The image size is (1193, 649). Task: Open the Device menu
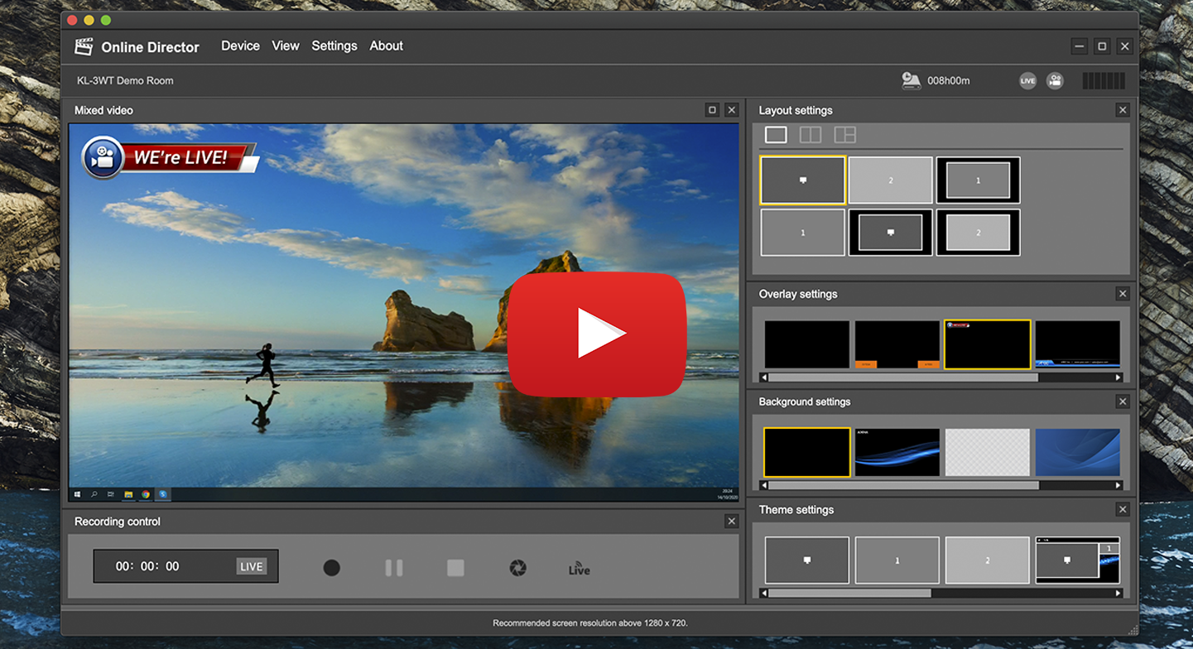(240, 46)
